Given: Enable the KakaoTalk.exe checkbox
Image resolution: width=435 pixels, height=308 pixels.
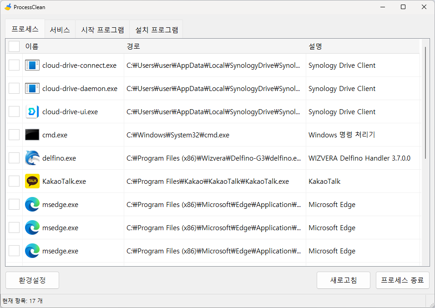Looking at the screenshot, I should [14, 181].
